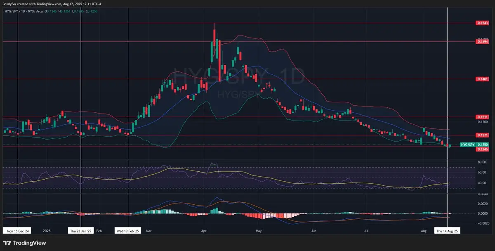
Task: Select the 0.1543 horizontal line price label
Action: pos(483,23)
